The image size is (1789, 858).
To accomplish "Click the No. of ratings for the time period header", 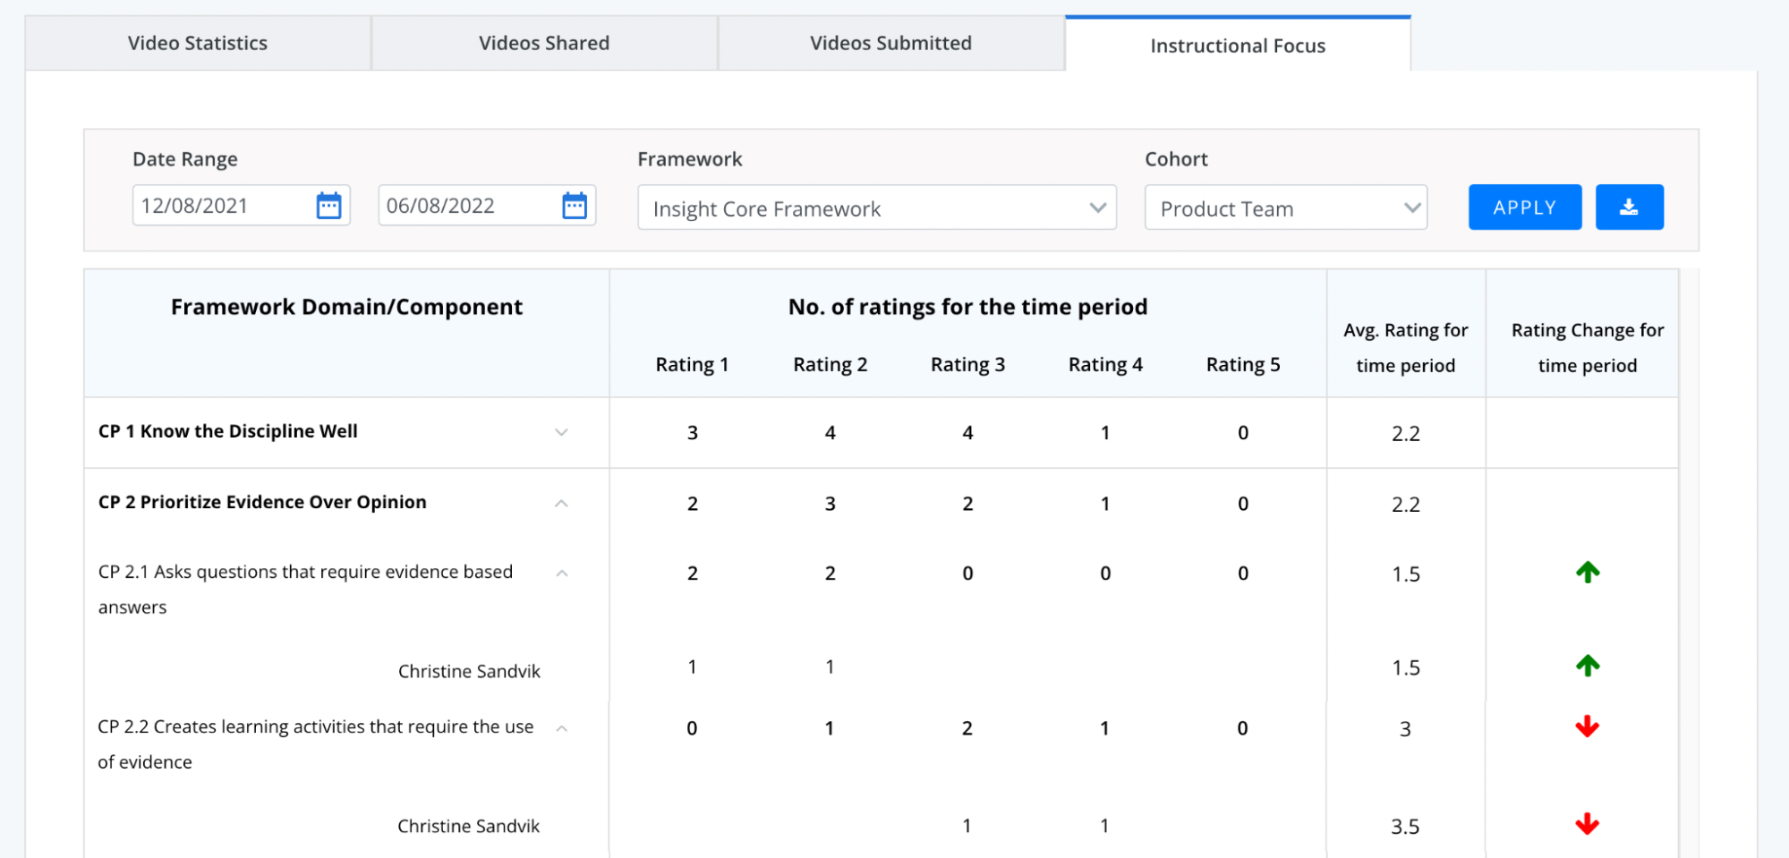I will 967,307.
